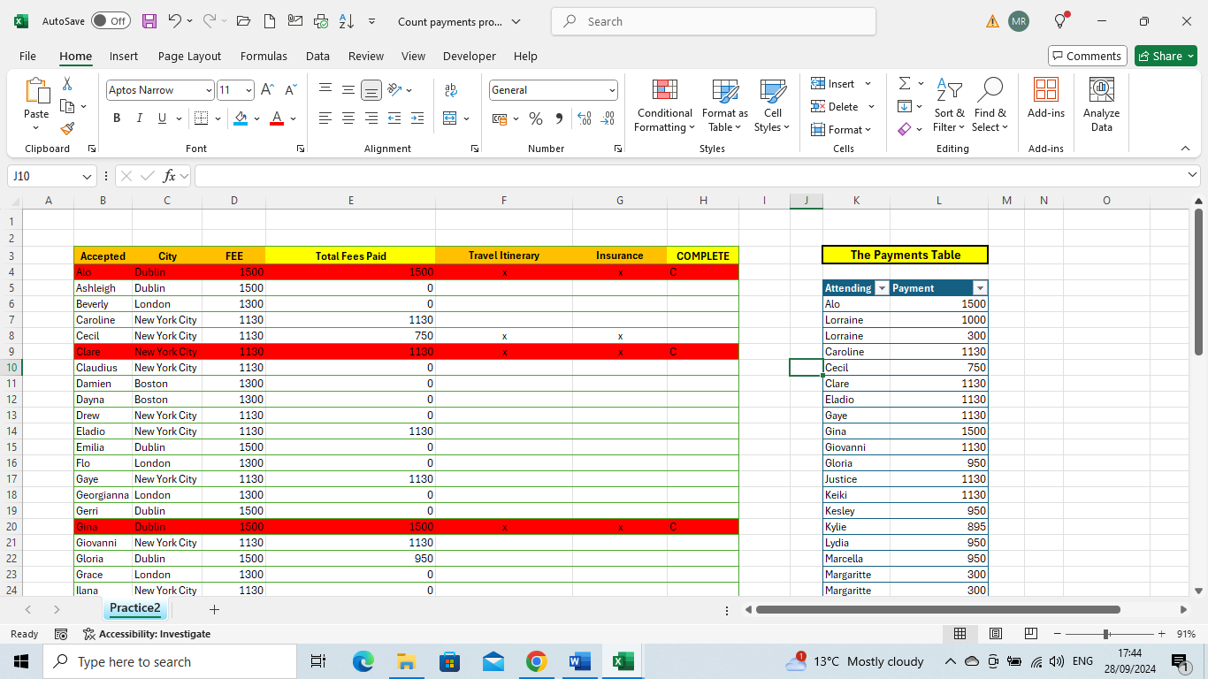This screenshot has width=1208, height=679.
Task: Click Accessibility: Investigate in status bar
Action: click(x=147, y=634)
